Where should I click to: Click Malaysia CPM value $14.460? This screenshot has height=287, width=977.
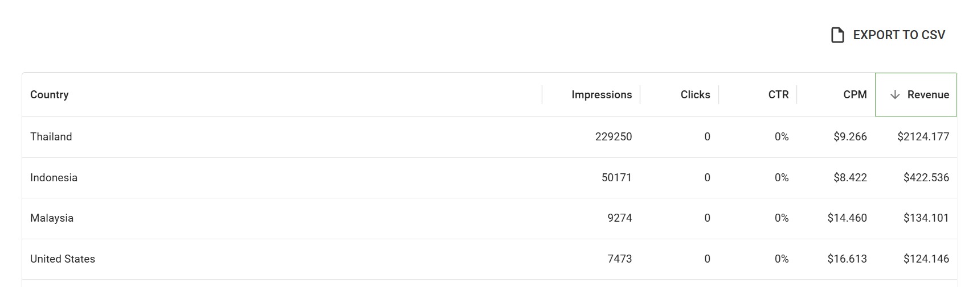(847, 218)
